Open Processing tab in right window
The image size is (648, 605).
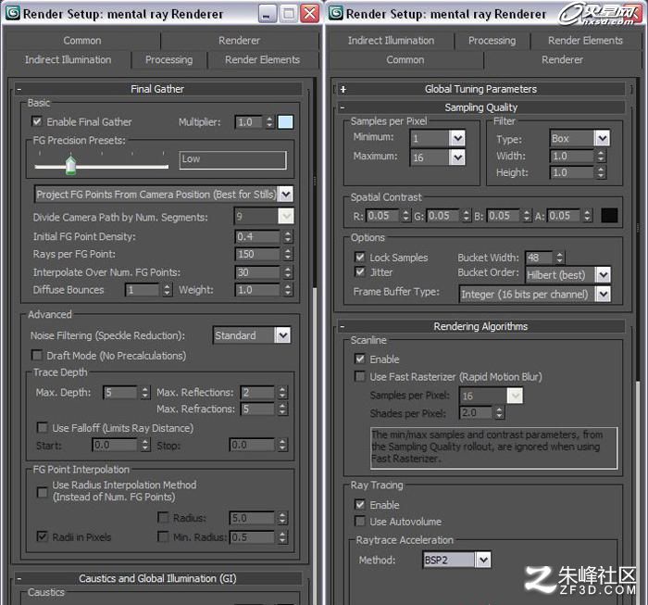(x=492, y=40)
